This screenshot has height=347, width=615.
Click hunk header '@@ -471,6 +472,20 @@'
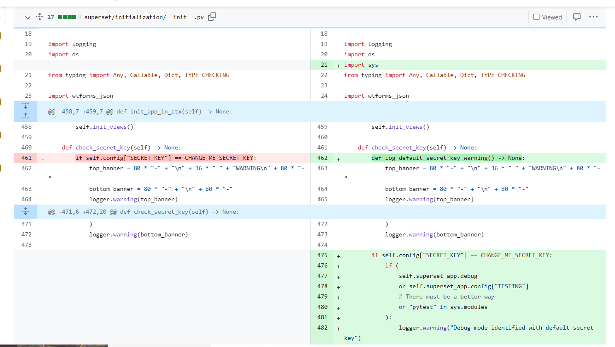pyautogui.click(x=143, y=212)
